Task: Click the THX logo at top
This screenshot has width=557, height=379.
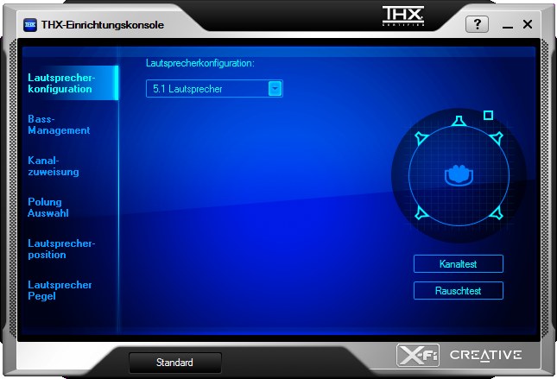Action: click(403, 16)
